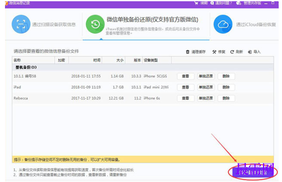
Task: Click the 10.3.3 version cell
Action: pyautogui.click(x=136, y=76)
